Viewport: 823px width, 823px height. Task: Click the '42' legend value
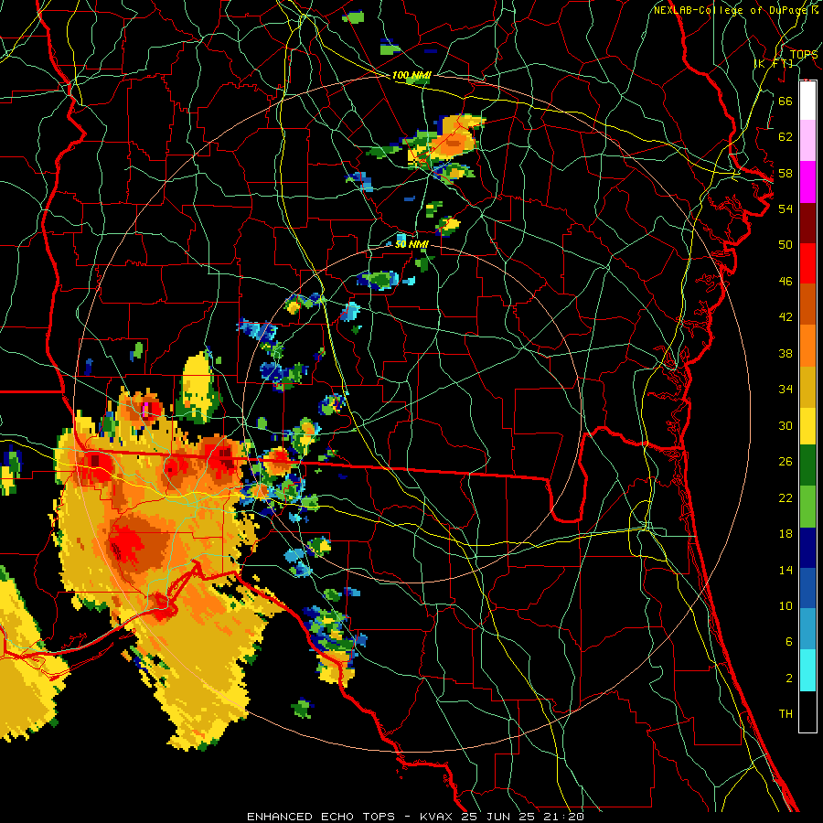(x=786, y=317)
